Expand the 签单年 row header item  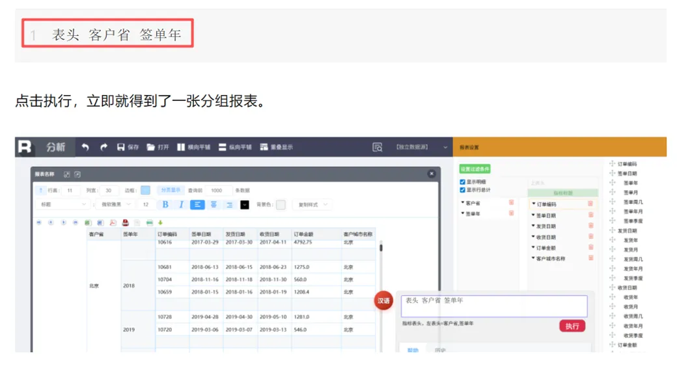click(x=462, y=213)
